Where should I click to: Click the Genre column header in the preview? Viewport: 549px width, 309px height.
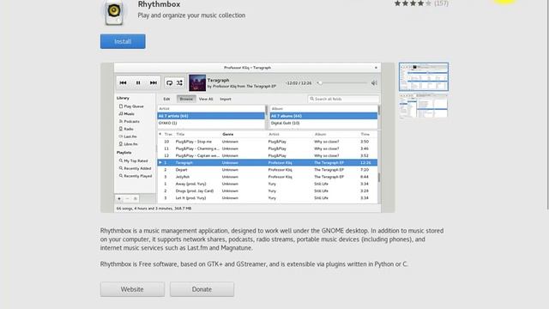point(228,134)
